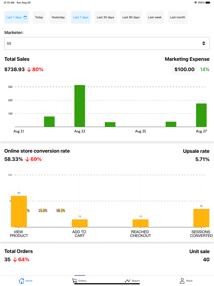Tap the red 64% orders change
The image size is (214, 286).
point(24,260)
